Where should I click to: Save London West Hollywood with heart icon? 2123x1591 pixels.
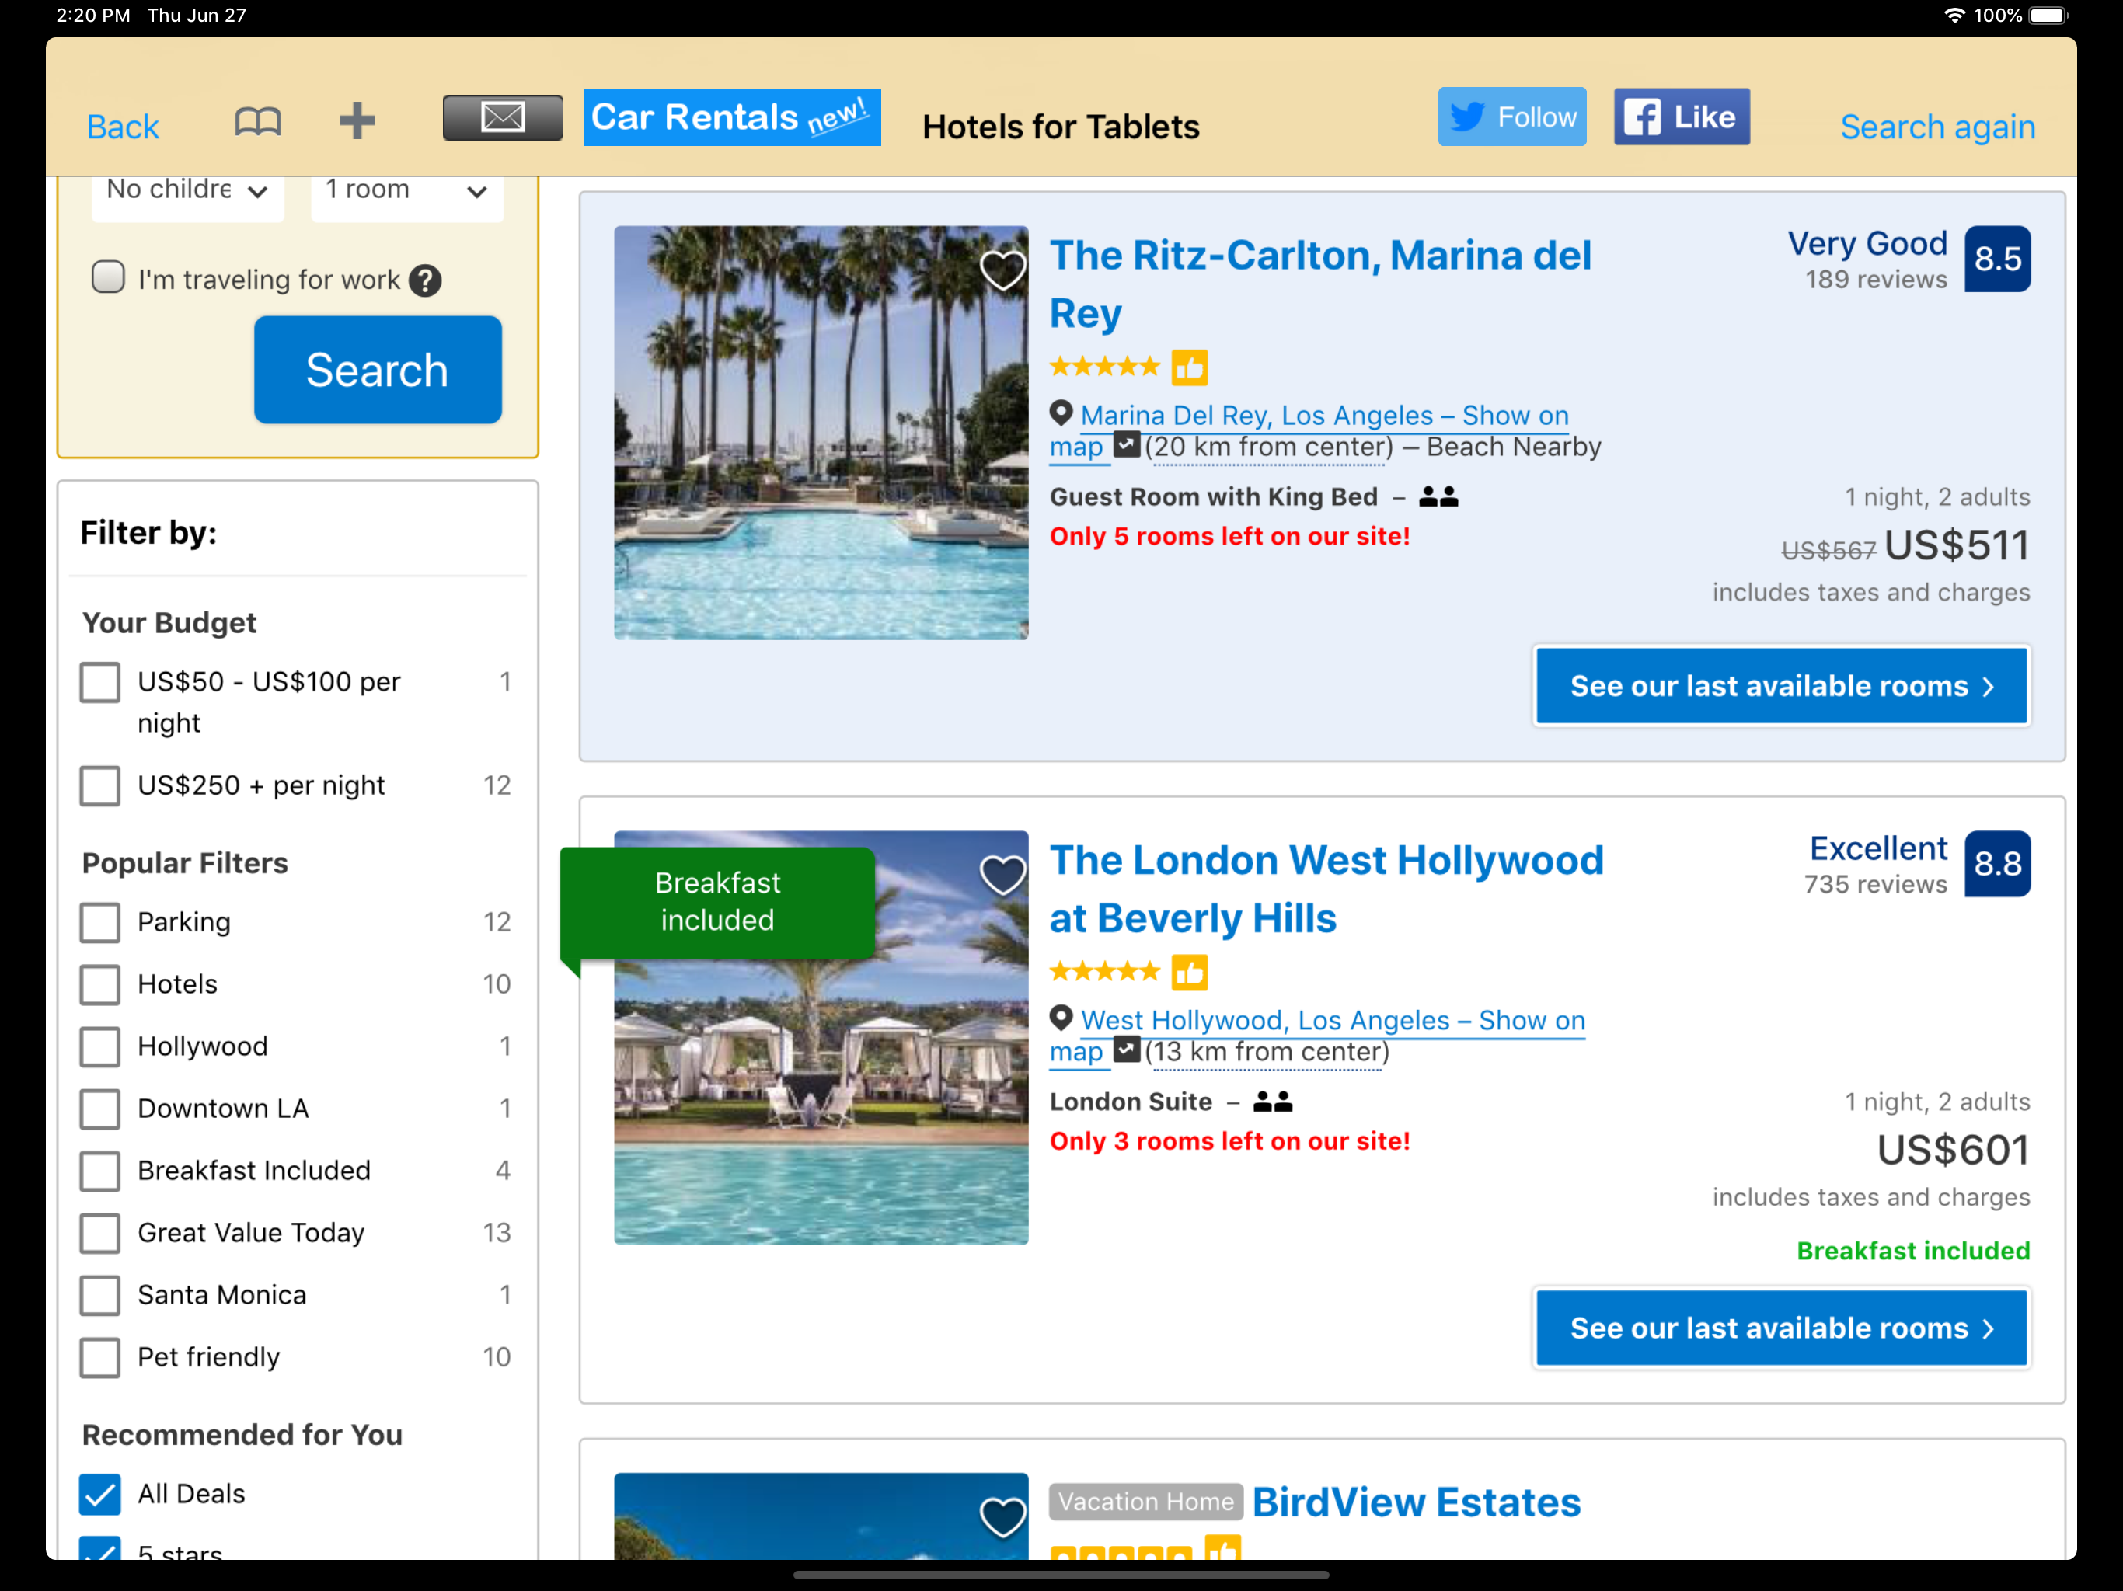tap(1002, 874)
